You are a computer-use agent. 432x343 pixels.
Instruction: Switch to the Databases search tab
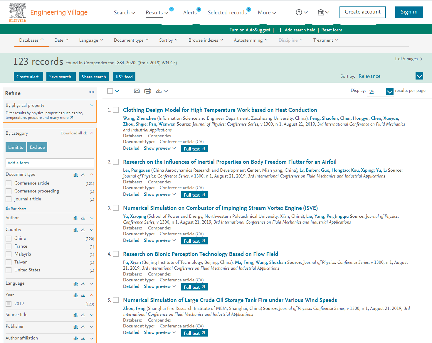tap(31, 40)
